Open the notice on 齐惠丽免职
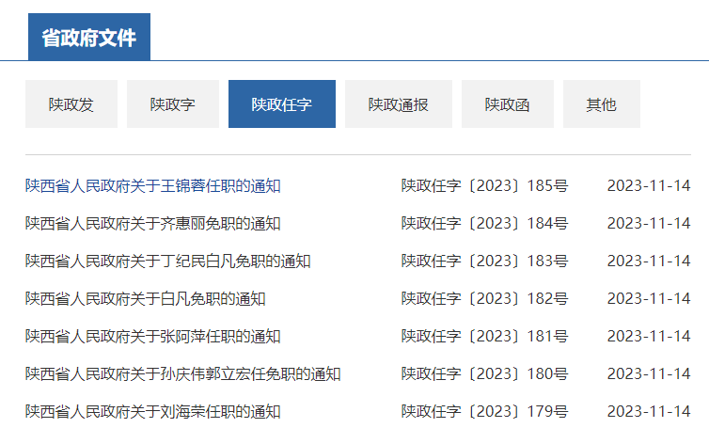709x428 pixels. 153,223
